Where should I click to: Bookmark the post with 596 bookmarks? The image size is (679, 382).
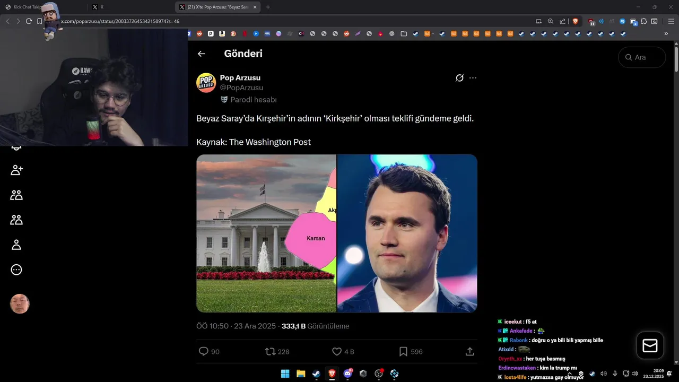pyautogui.click(x=403, y=351)
